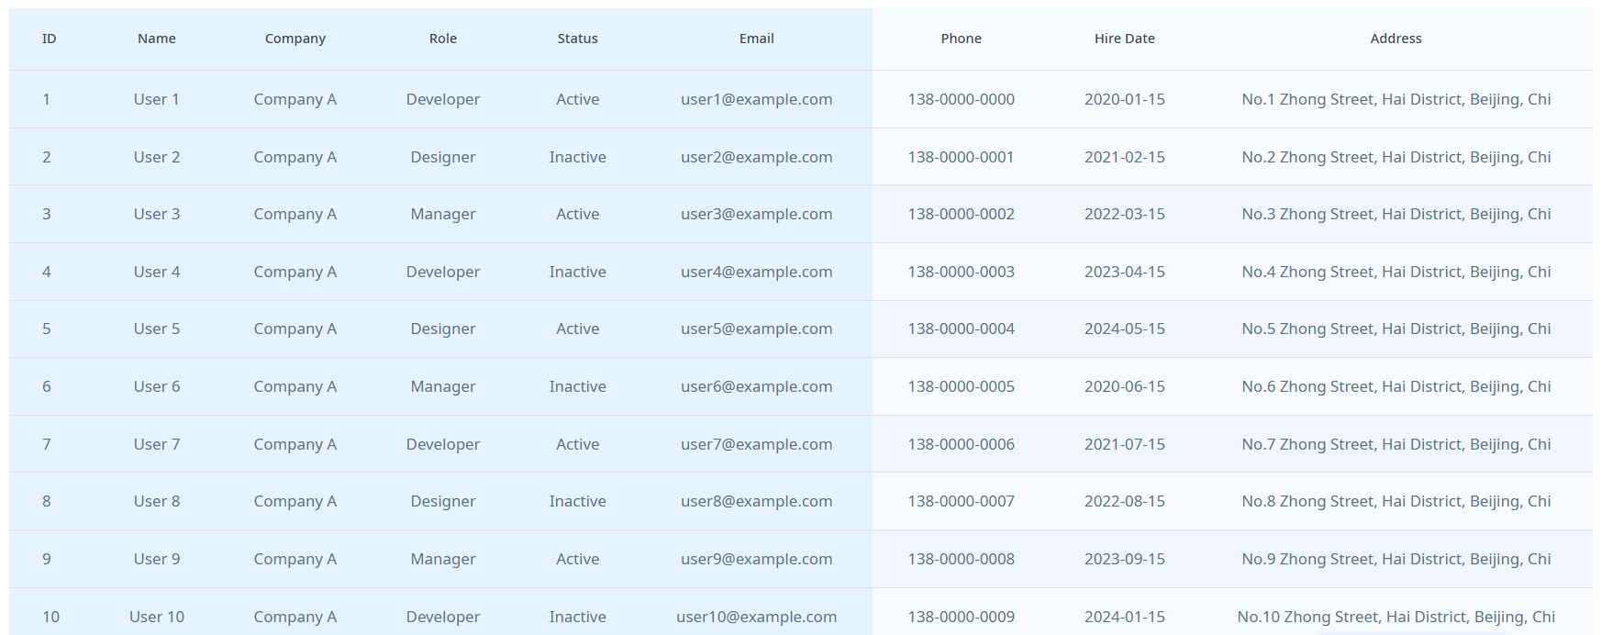
Task: Click the Address column header
Action: coord(1396,39)
